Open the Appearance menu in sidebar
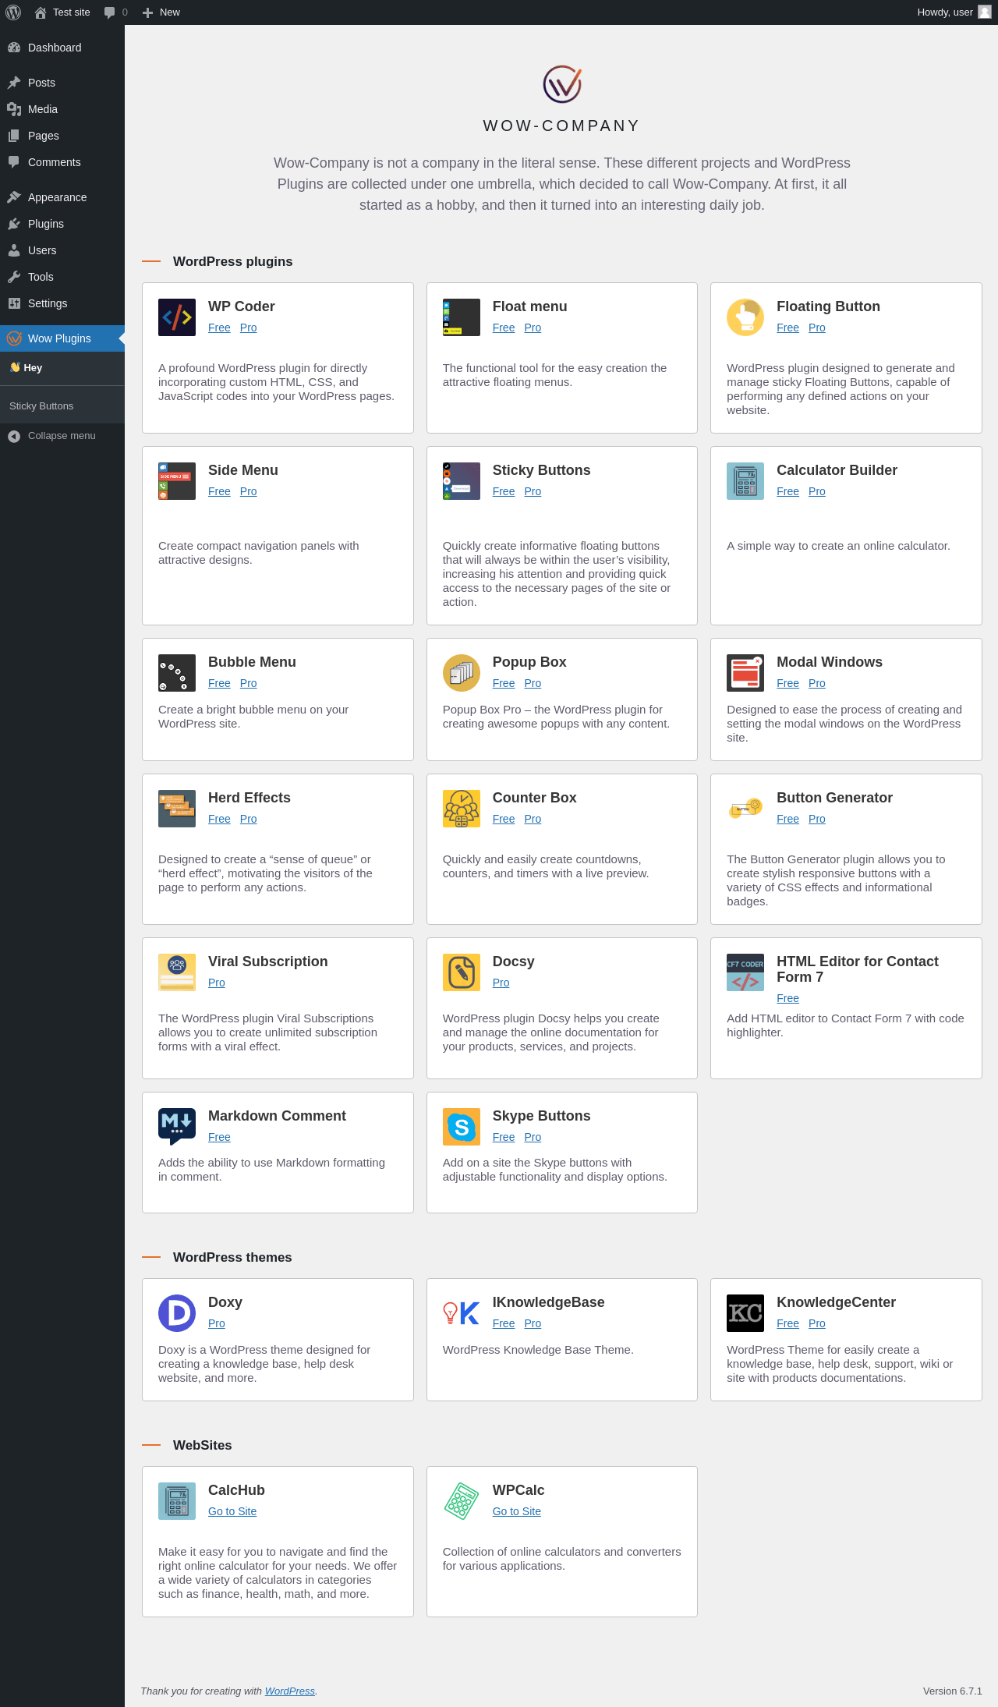This screenshot has height=1707, width=998. 57,197
